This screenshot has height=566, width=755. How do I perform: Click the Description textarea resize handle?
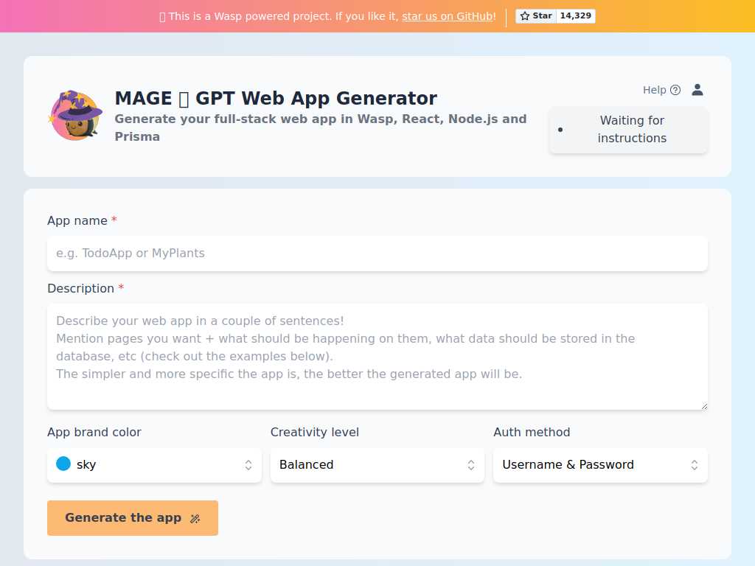704,406
